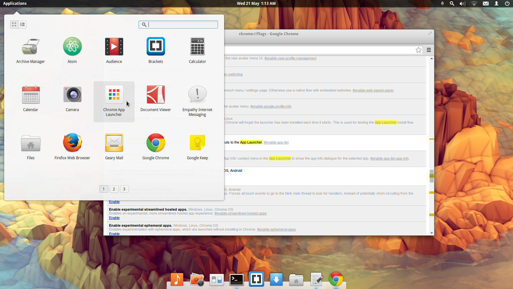The width and height of the screenshot is (513, 289).
Task: Open the Wi-Fi status menu
Action: 474,4
